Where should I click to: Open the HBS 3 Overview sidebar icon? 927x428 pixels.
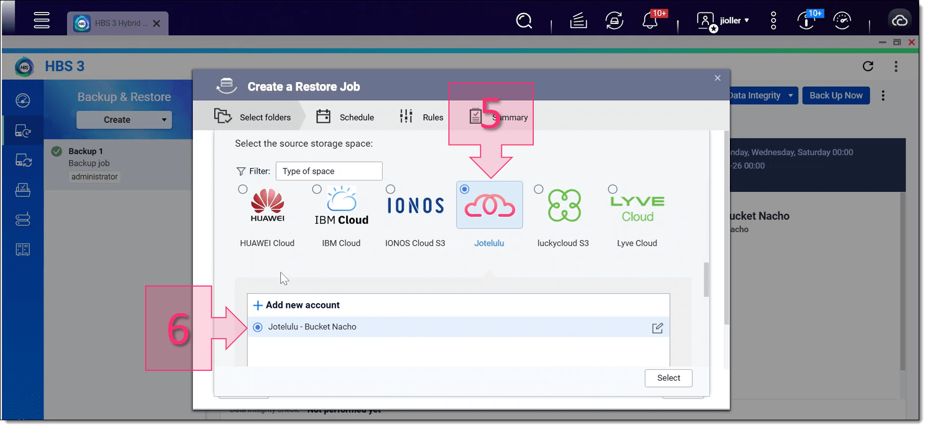click(23, 100)
